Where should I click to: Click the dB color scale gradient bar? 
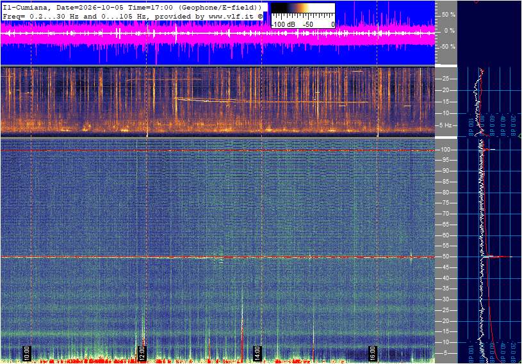point(303,8)
